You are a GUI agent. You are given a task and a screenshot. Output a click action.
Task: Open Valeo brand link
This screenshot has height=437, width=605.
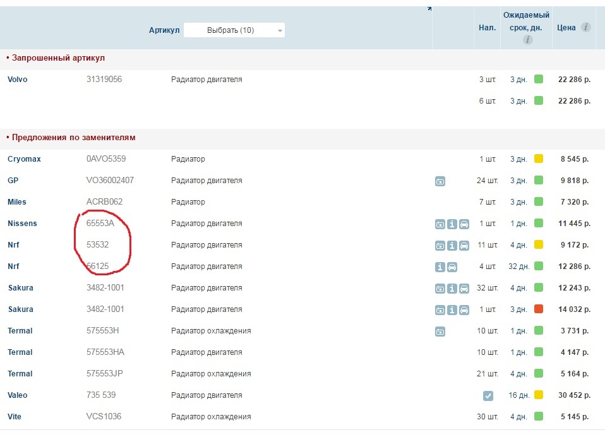point(17,395)
